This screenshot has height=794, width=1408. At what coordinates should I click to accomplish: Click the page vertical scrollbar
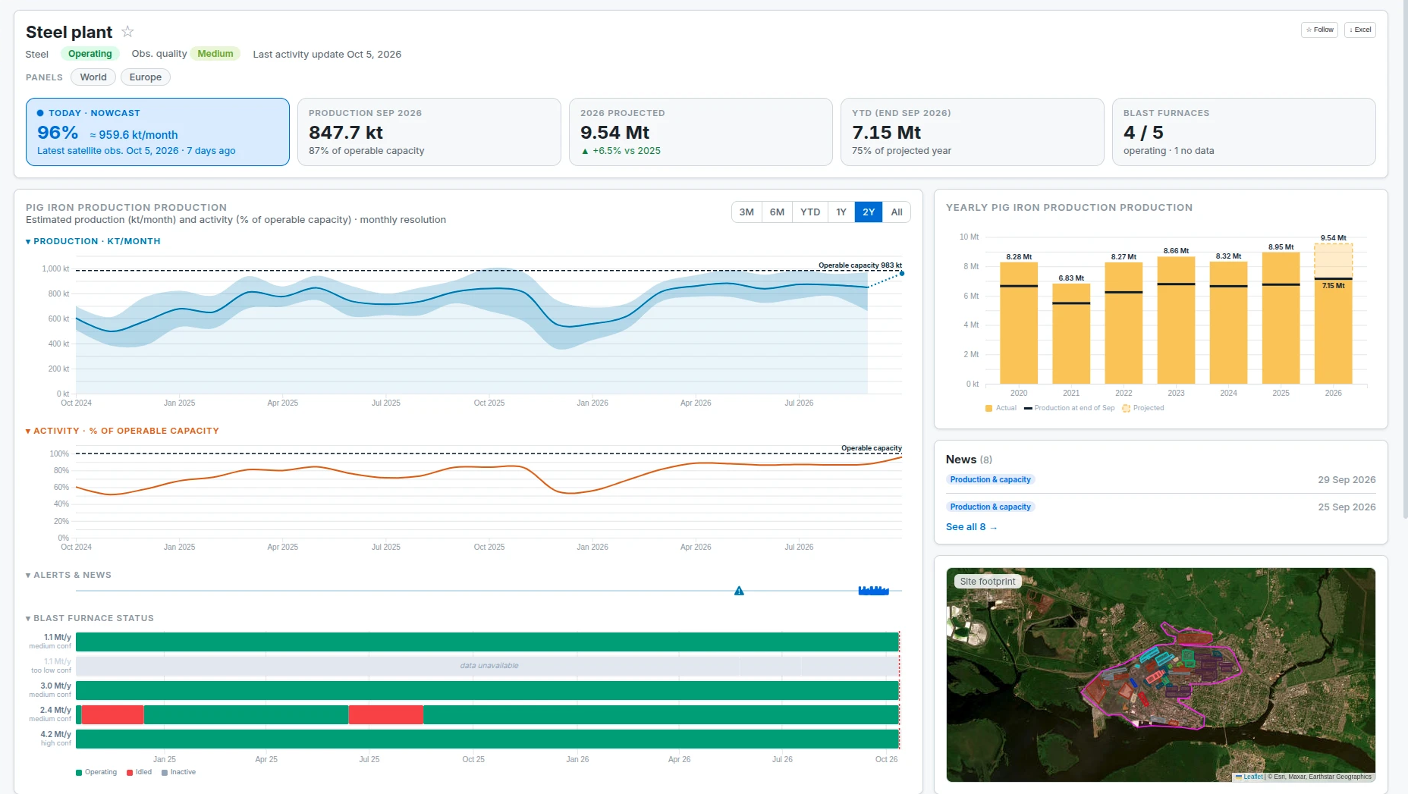pyautogui.click(x=1404, y=258)
